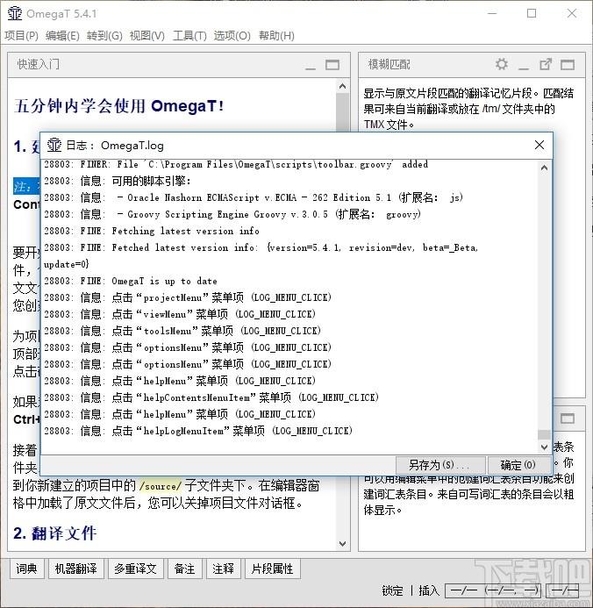593x608 pixels.
Task: Click the 锁定 status bar label
Action: (x=392, y=590)
